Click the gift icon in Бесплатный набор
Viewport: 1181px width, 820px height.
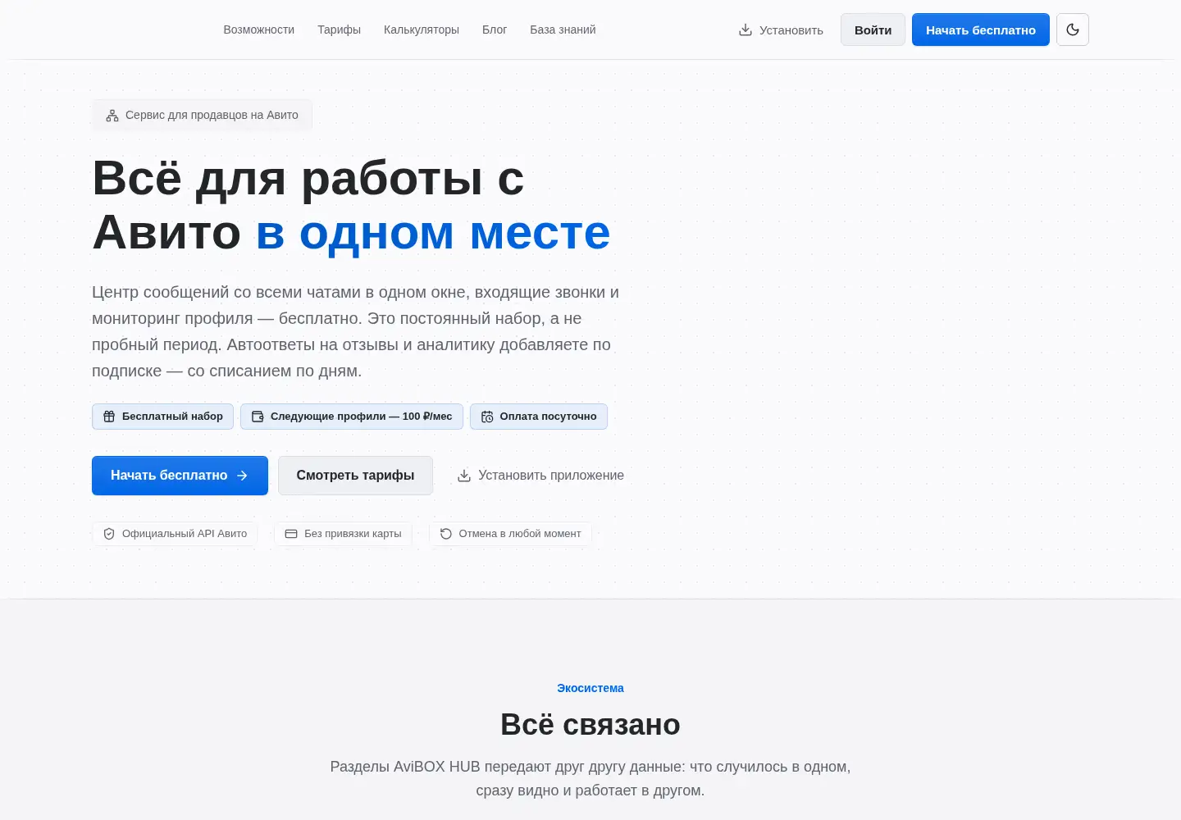coord(109,417)
